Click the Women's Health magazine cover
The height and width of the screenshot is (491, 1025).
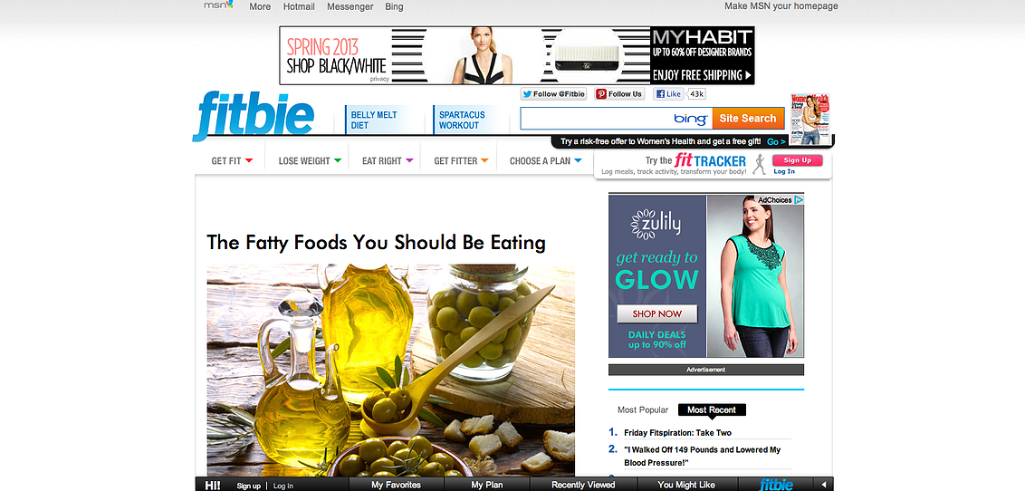tap(810, 119)
